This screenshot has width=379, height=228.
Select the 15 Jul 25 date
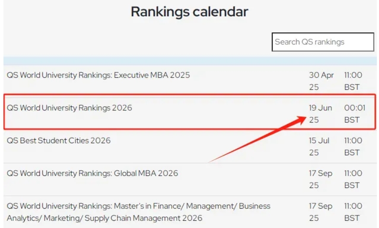[319, 146]
